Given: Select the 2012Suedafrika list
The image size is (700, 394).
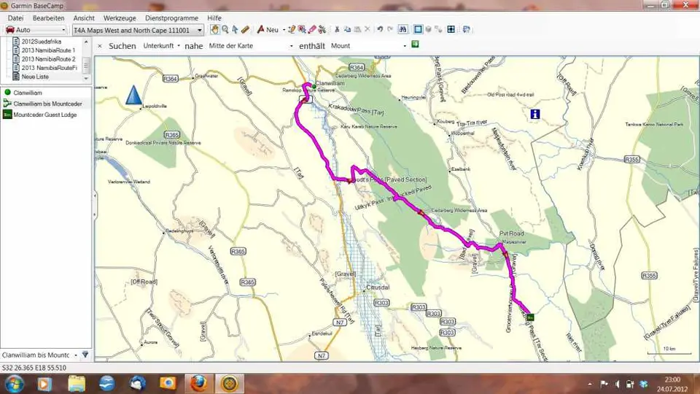Looking at the screenshot, I should coord(41,42).
